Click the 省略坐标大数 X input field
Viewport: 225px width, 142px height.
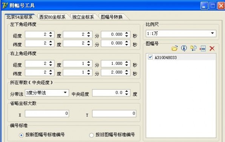(x=47, y=113)
